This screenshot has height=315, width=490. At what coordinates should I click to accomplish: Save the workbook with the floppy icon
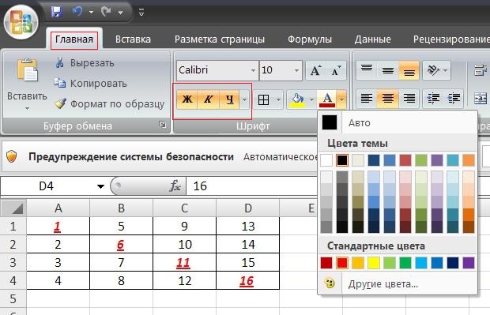[x=57, y=12]
